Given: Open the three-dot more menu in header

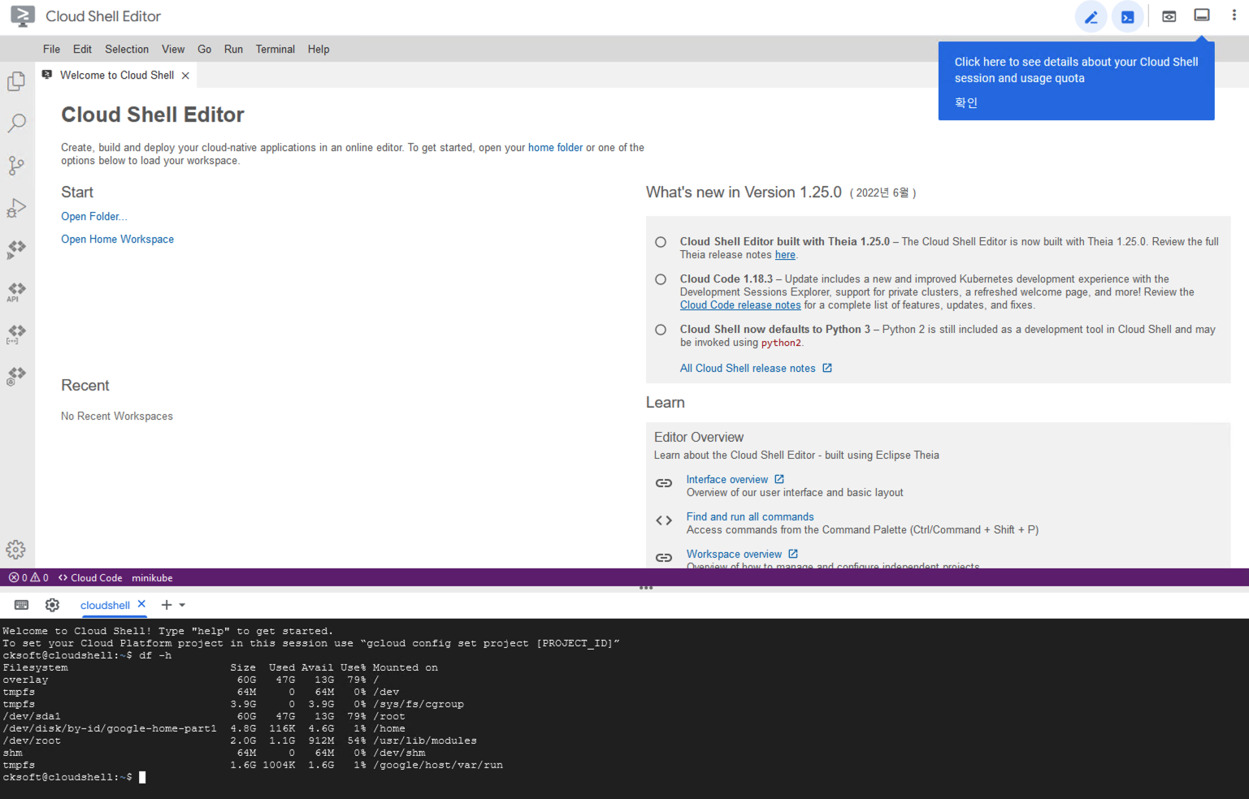Looking at the screenshot, I should (x=1234, y=15).
